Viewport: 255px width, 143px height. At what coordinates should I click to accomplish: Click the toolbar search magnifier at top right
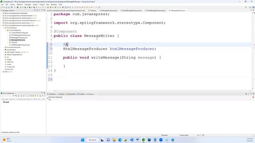pyautogui.click(x=246, y=7)
